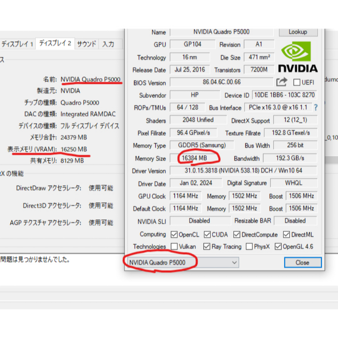Click the デバイスの種類 value フル ディスプレイ デバイス
Screen dimensions: 338x338
(x=90, y=126)
